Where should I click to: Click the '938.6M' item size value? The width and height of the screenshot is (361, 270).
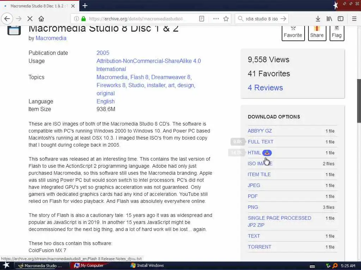pyautogui.click(x=106, y=109)
